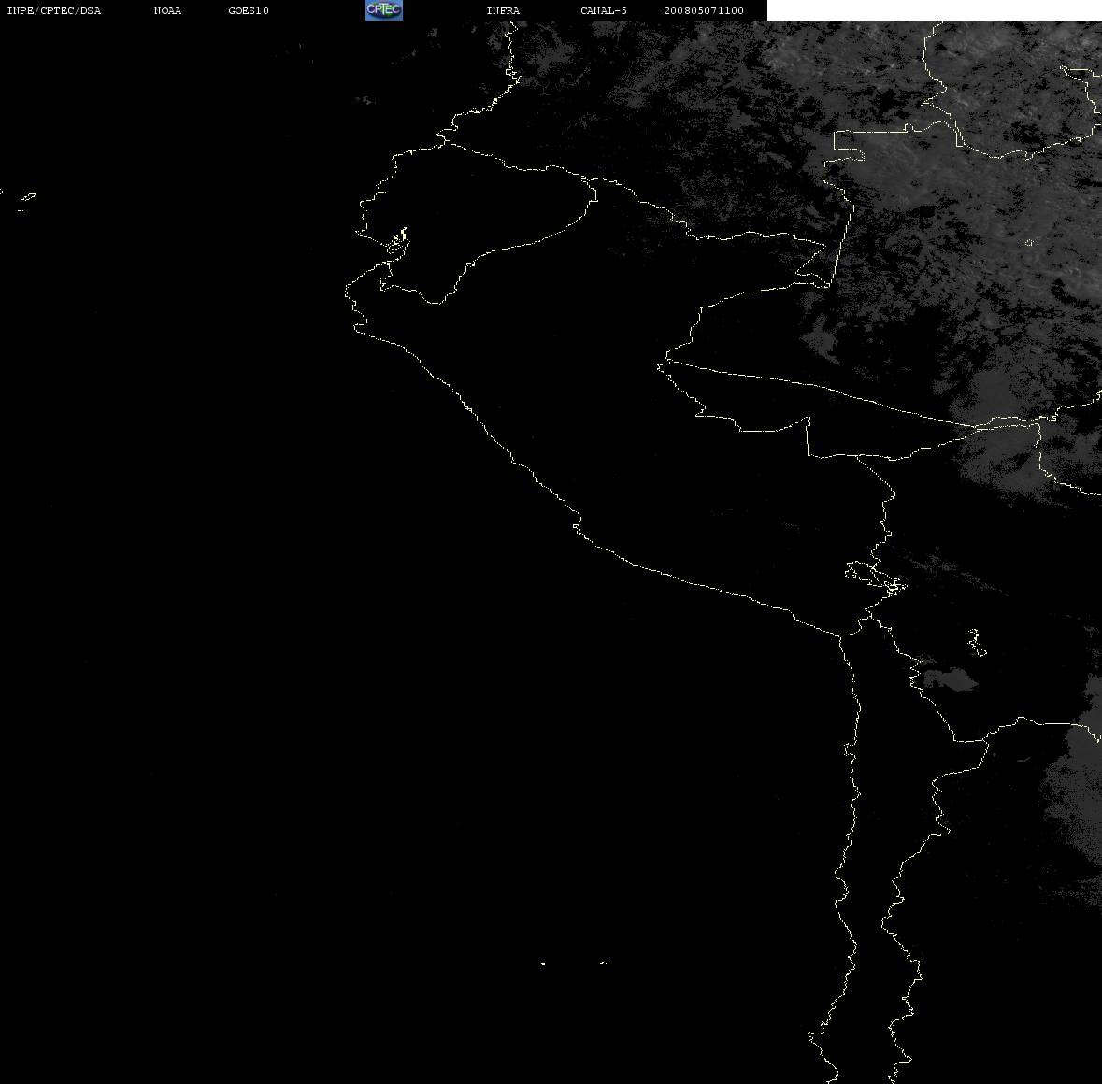
Task: Click the INFRA channel type label
Action: pos(503,10)
